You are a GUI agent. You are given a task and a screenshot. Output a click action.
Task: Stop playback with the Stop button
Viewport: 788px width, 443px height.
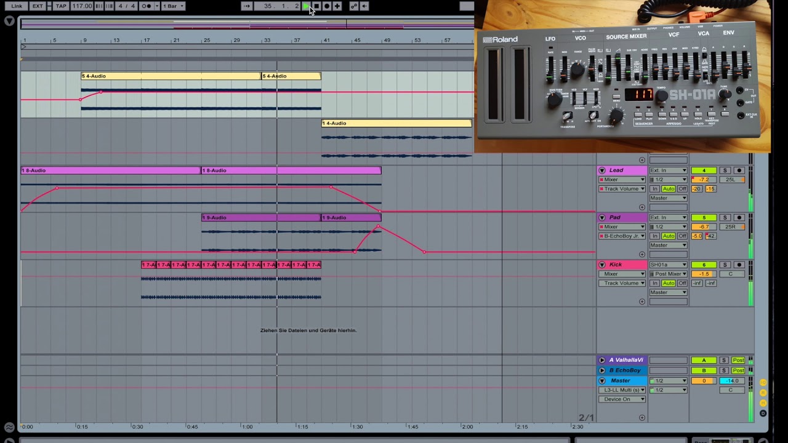pos(316,6)
